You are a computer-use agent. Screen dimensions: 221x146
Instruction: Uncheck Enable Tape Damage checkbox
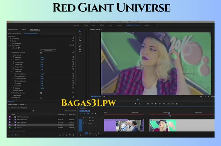point(41,93)
